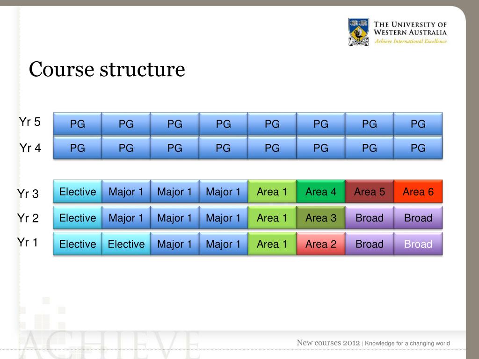This screenshot has height=359, width=479.
Task: Select the "Area 5" dark red block
Action: (x=370, y=191)
